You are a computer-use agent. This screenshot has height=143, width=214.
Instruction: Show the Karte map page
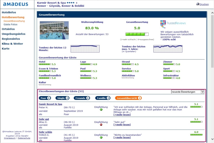[x=6, y=49]
